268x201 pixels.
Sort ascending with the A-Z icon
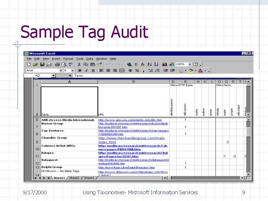[x=149, y=64]
